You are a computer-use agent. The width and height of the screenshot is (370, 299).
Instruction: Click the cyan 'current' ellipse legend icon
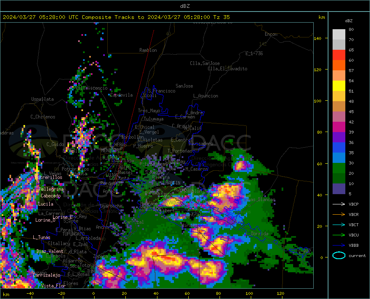339,255
